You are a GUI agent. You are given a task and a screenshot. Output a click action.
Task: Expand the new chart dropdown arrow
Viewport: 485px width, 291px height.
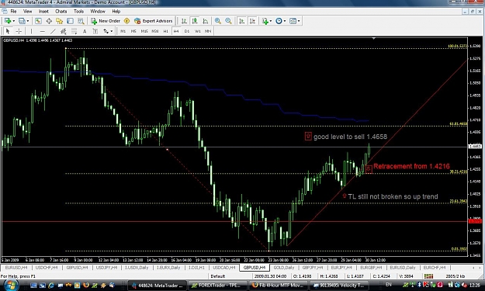(14, 21)
